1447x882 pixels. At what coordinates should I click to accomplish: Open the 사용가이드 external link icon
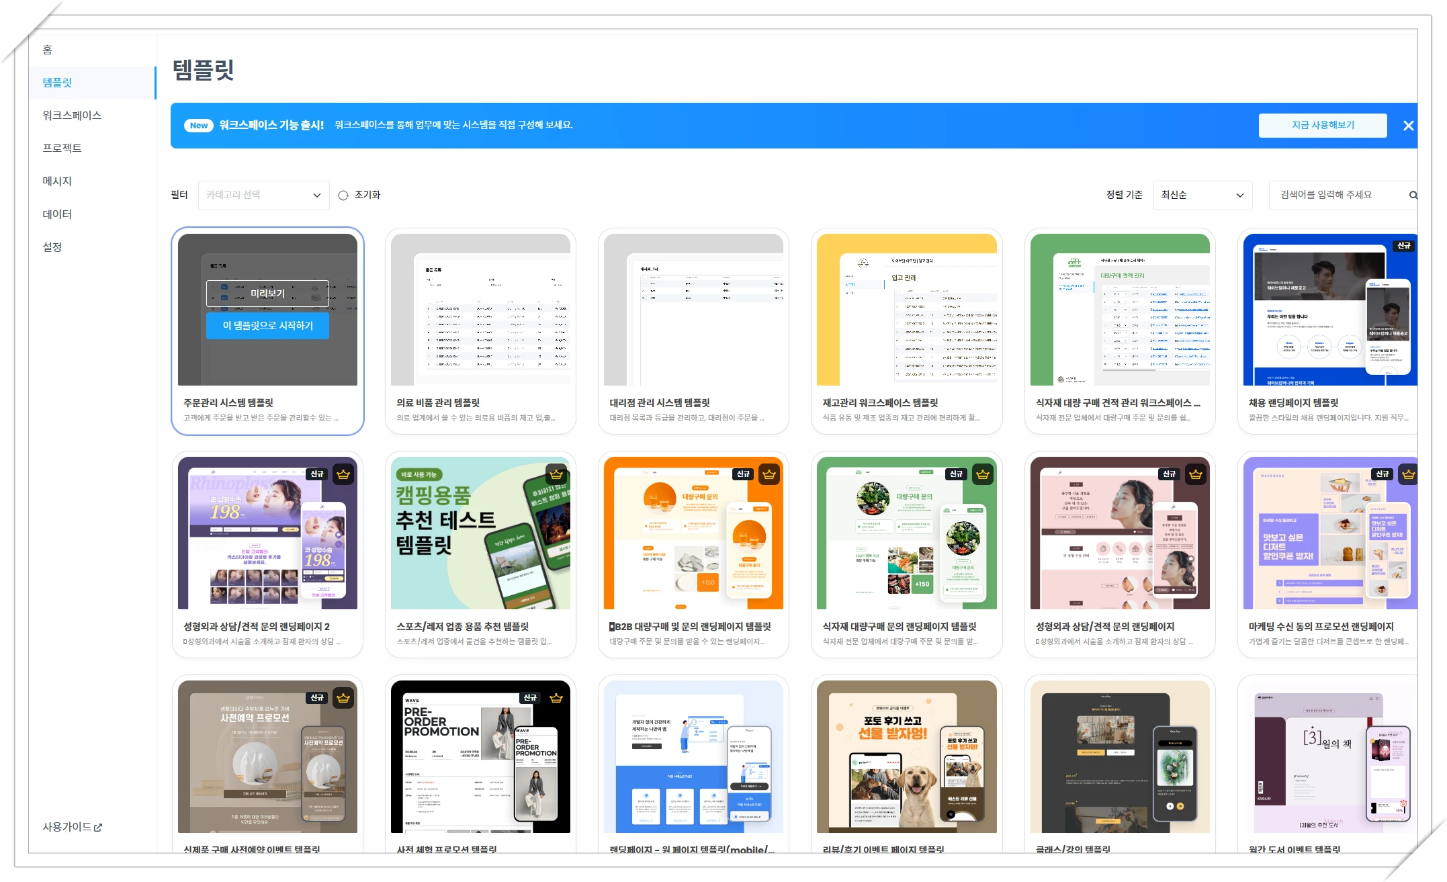pyautogui.click(x=98, y=828)
